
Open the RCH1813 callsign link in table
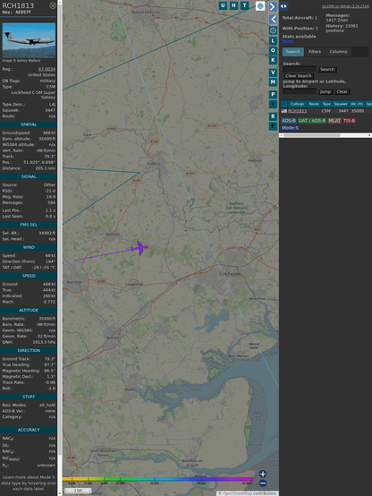pyautogui.click(x=297, y=111)
